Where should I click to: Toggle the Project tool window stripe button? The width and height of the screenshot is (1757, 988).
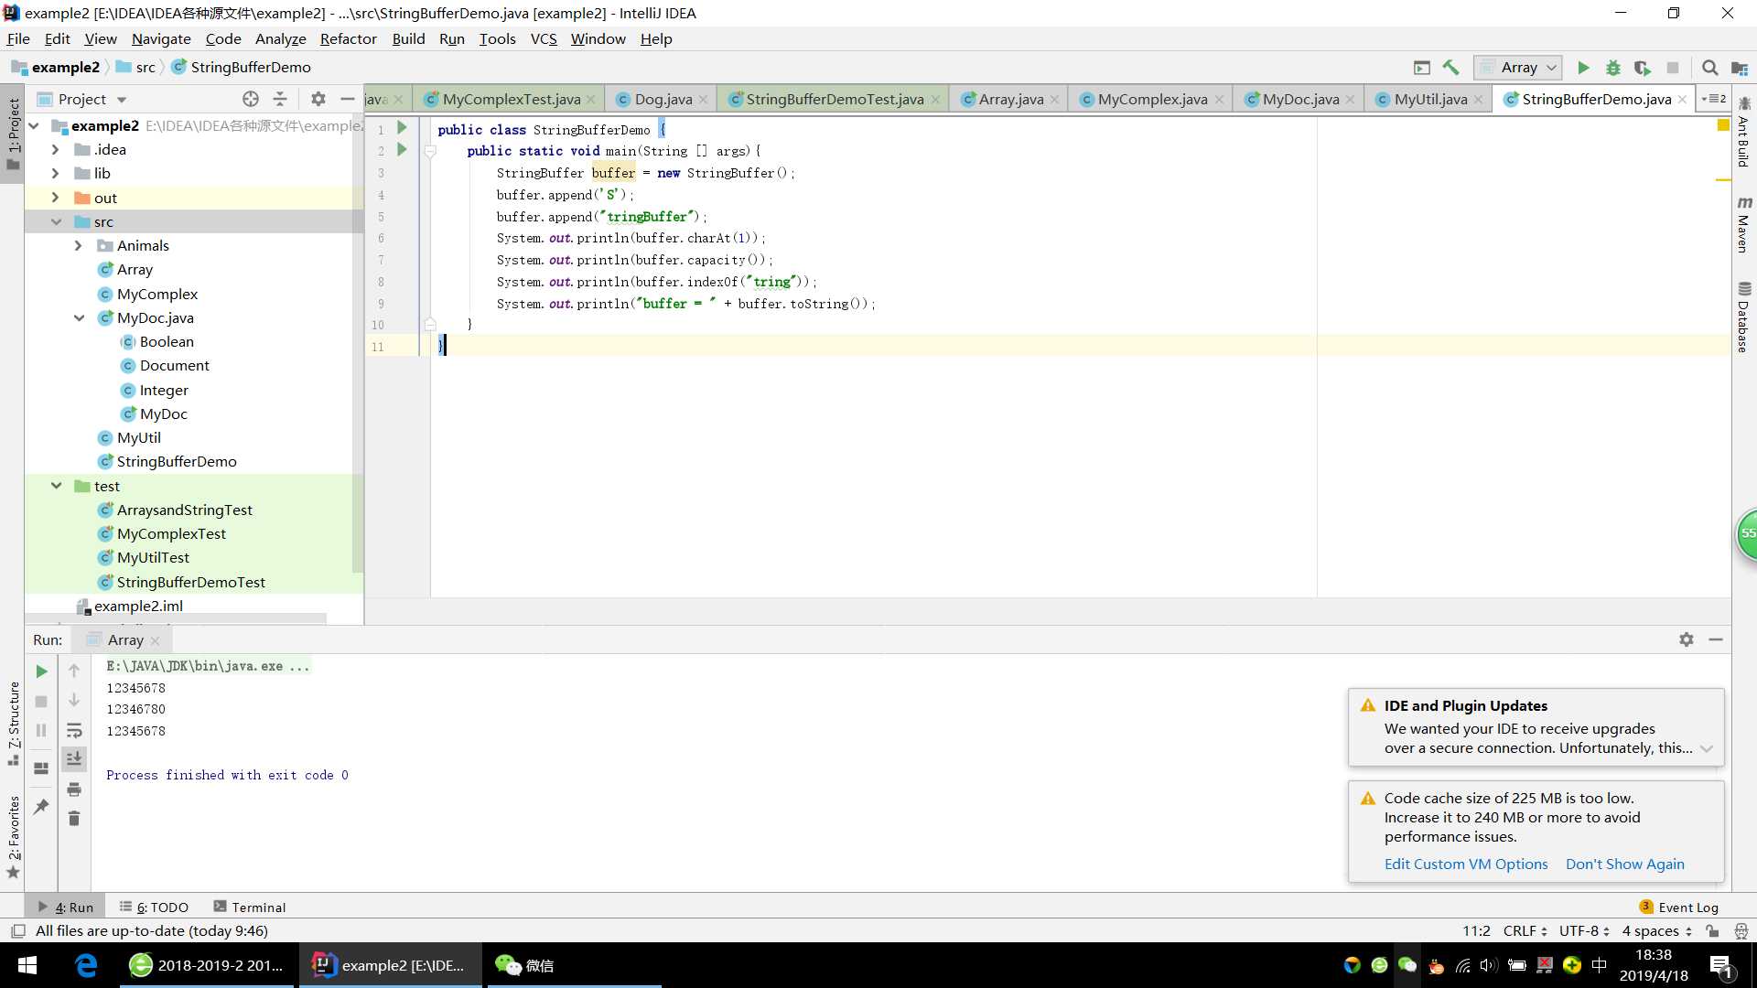point(13,134)
